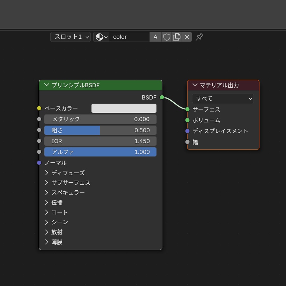Click the ノーマル input socket
Image resolution: width=286 pixels, height=286 pixels.
point(39,162)
